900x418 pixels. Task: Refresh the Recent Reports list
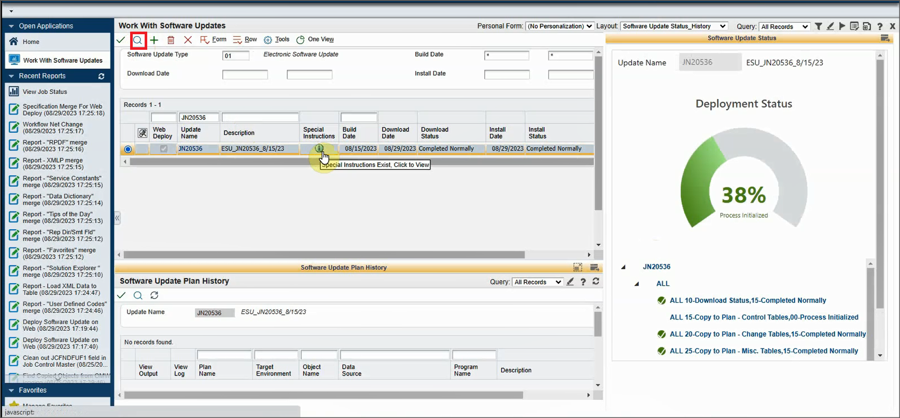point(102,76)
